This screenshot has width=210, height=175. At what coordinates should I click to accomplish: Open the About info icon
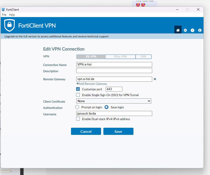pos(200,30)
